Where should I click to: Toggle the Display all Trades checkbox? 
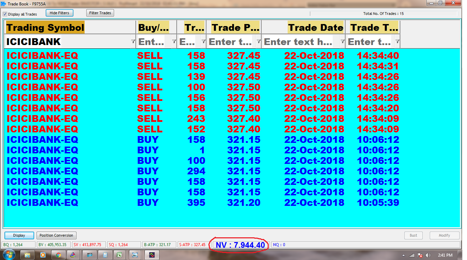pos(5,14)
